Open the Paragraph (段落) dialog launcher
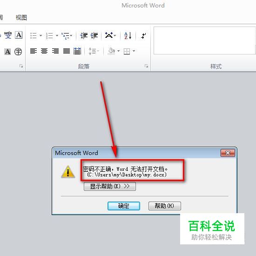The height and width of the screenshot is (256, 256). pos(146,66)
